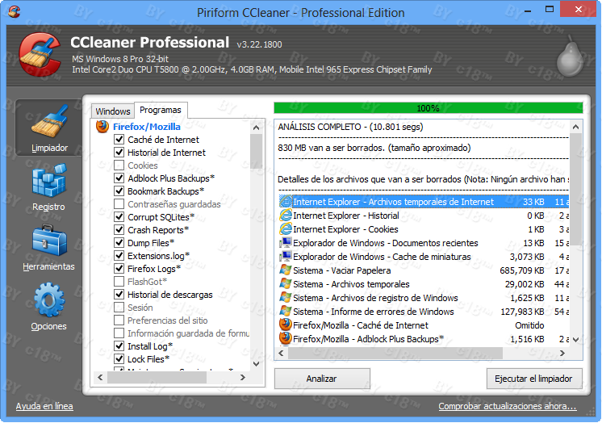Enable the FlashGot checkbox
The width and height of the screenshot is (602, 423).
pos(119,281)
